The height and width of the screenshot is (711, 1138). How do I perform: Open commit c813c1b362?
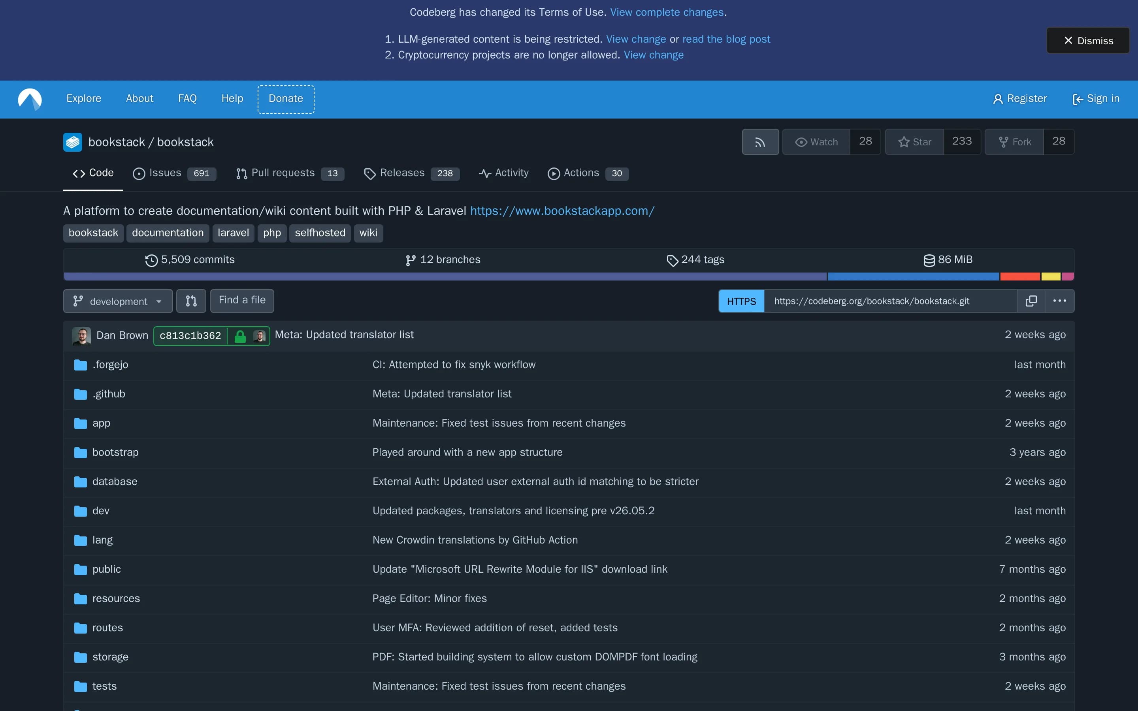pyautogui.click(x=190, y=336)
